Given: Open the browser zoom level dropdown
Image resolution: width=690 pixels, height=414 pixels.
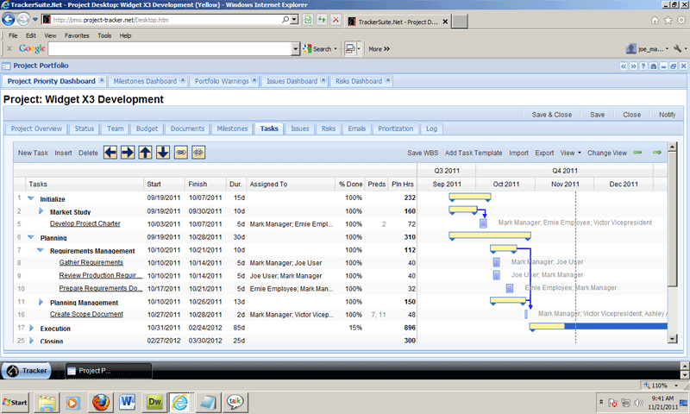Looking at the screenshot, I should pyautogui.click(x=676, y=386).
